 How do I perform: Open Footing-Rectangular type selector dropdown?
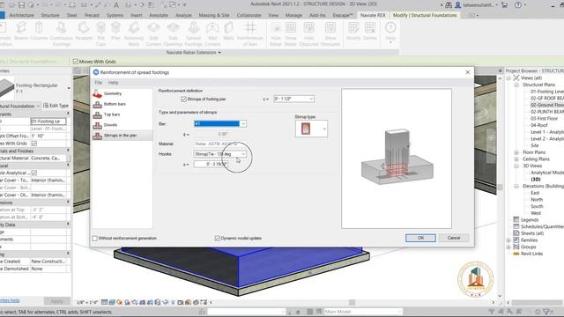69,88
